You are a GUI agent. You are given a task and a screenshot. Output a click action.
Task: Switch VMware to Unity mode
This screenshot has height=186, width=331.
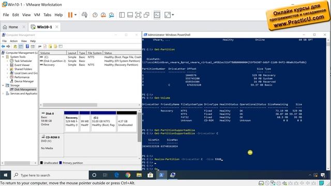point(146,15)
